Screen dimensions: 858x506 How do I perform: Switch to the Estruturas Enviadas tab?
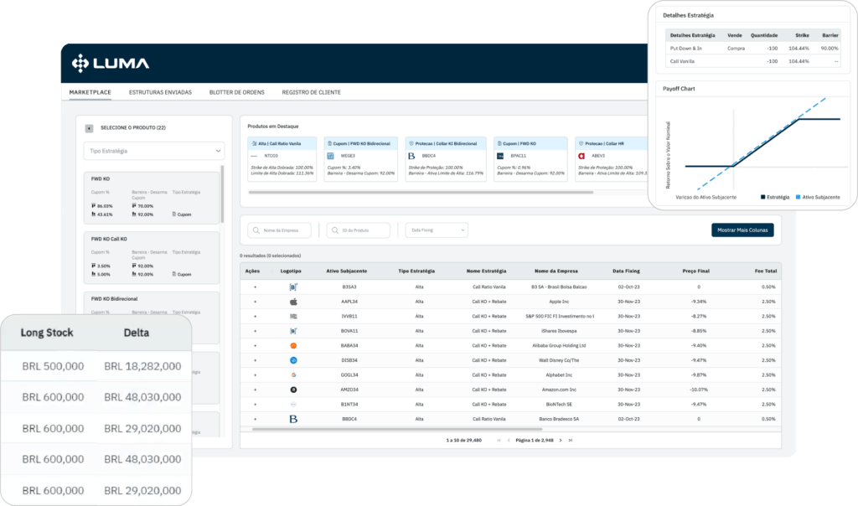[160, 91]
